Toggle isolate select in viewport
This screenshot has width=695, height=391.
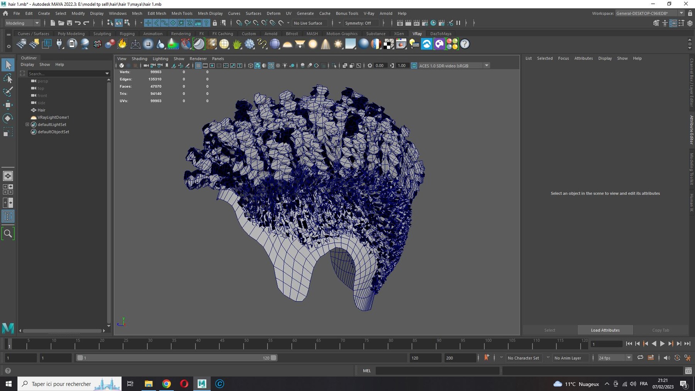click(x=334, y=66)
